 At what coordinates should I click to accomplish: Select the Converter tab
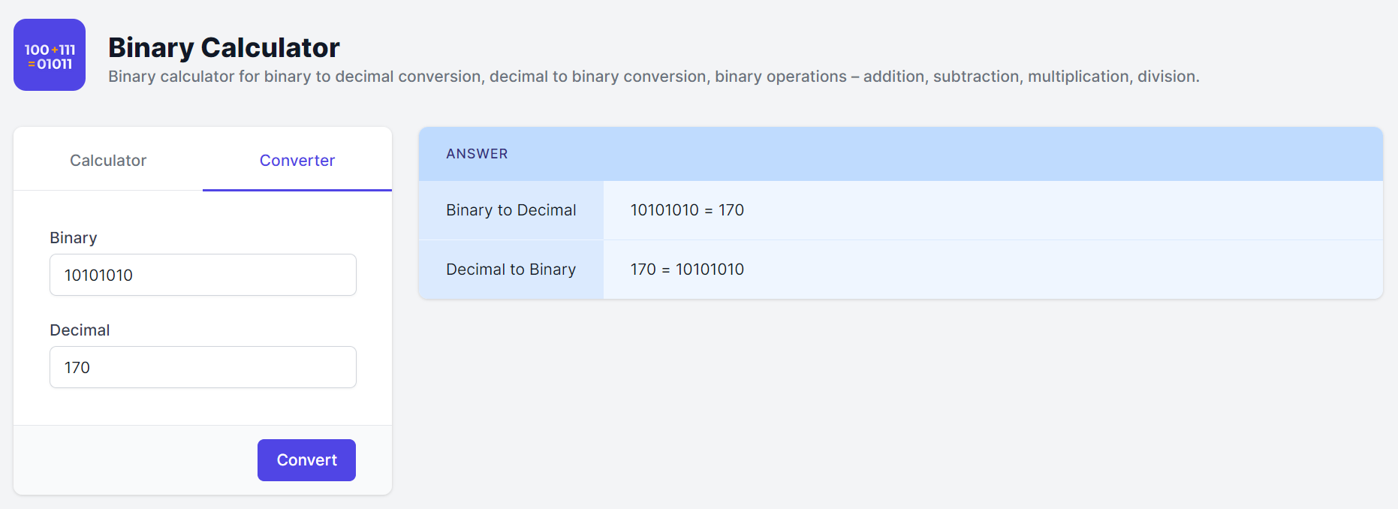[x=297, y=160]
